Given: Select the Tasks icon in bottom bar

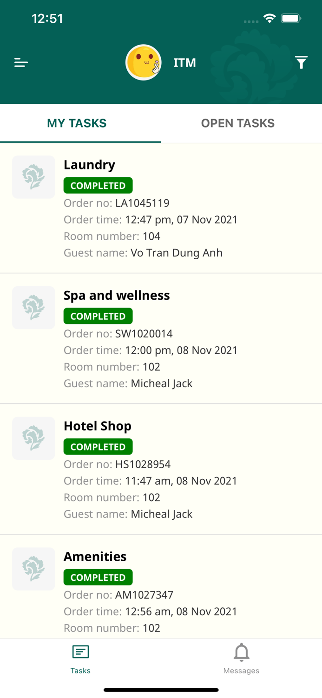Looking at the screenshot, I should click(x=80, y=658).
